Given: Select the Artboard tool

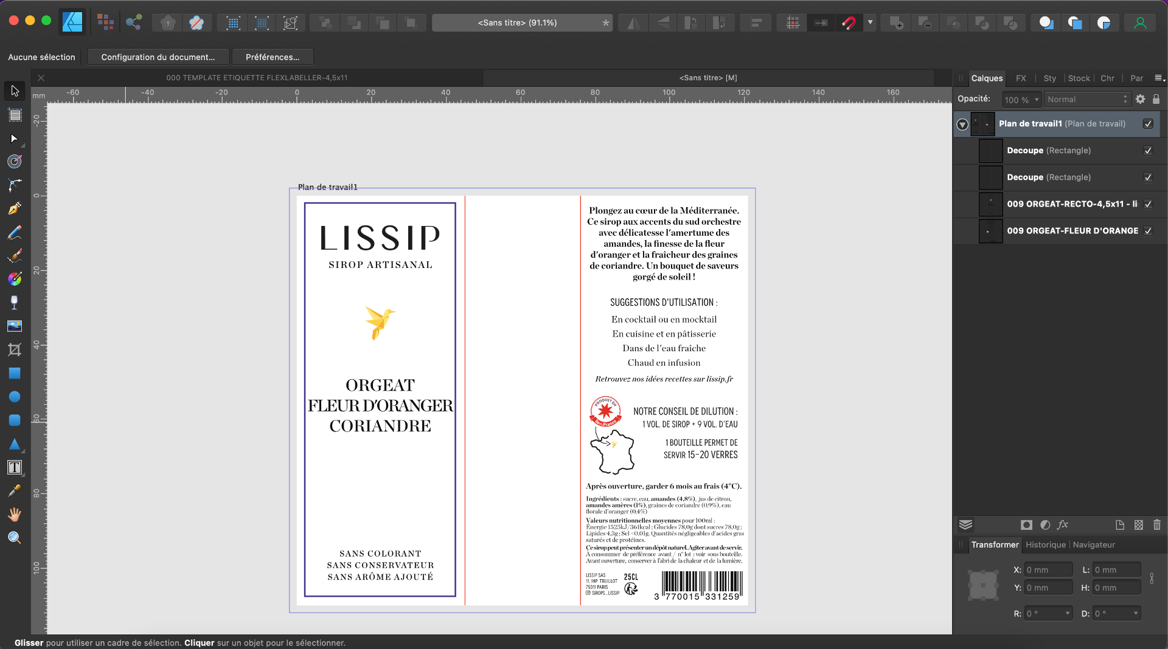Looking at the screenshot, I should coord(15,115).
